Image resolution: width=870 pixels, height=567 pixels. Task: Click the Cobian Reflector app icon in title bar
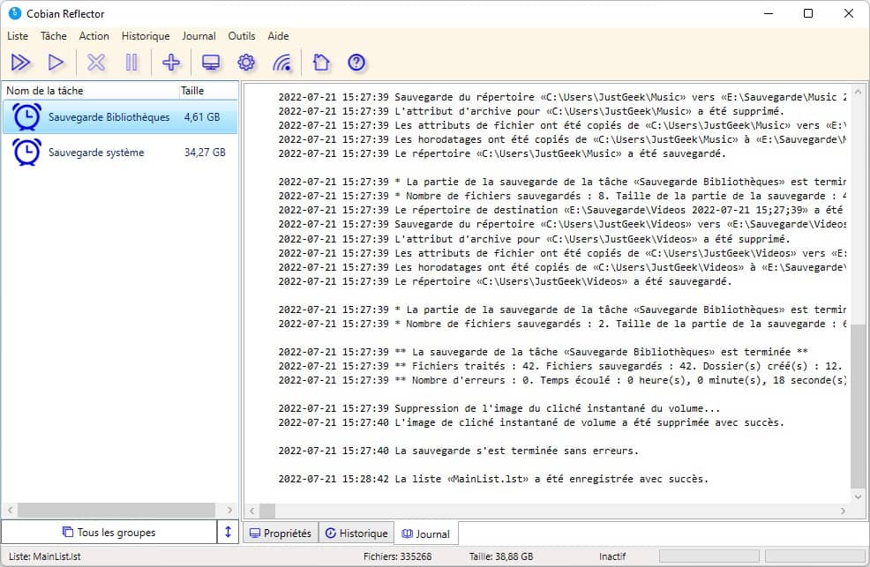point(14,12)
